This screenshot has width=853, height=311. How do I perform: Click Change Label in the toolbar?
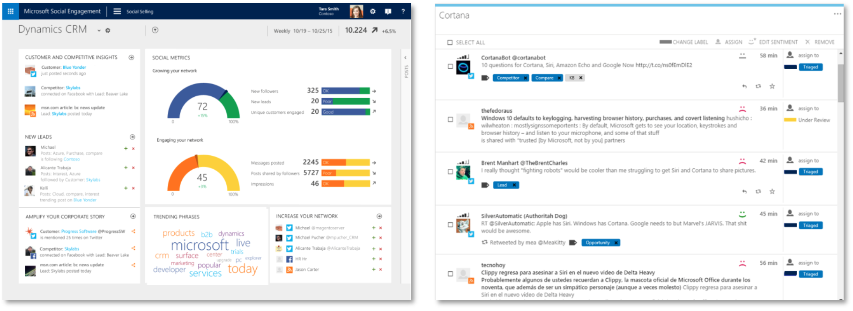point(684,42)
